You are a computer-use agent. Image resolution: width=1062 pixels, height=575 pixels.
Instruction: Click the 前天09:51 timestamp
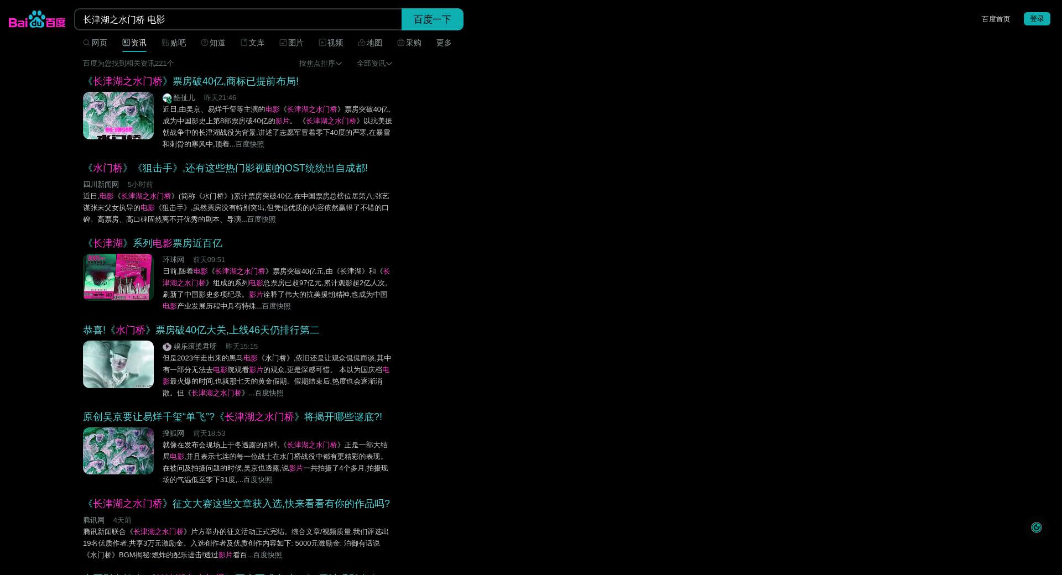coord(209,260)
